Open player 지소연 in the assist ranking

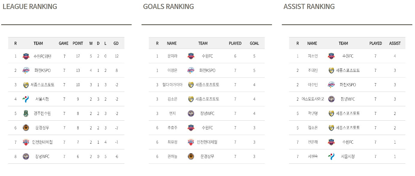click(313, 56)
